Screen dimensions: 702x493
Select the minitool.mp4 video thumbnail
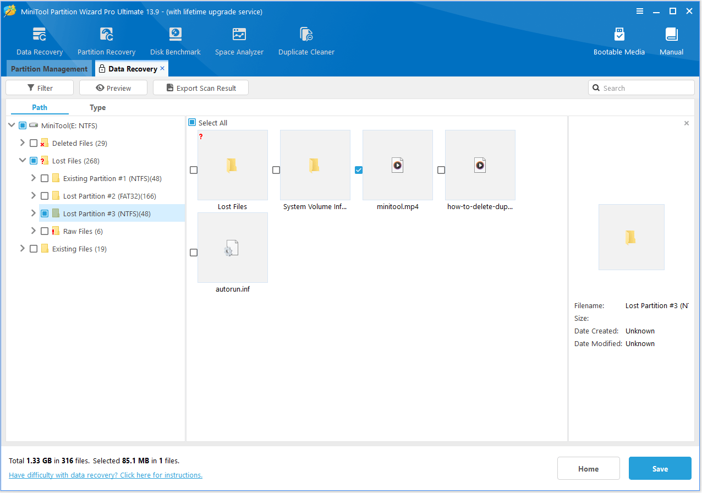pos(398,165)
